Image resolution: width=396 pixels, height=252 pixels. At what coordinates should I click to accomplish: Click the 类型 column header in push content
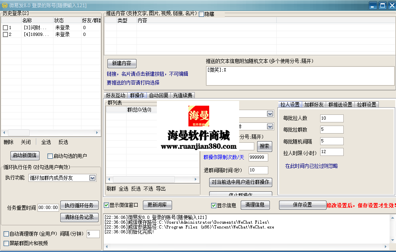click(127, 20)
